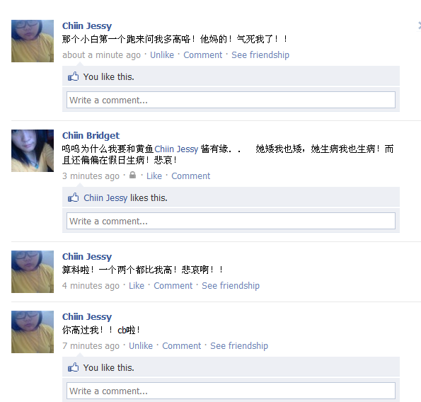Click Chiin Jessy in the 'likes this' line
Viewport: 421px width, 402px height.
coord(105,198)
